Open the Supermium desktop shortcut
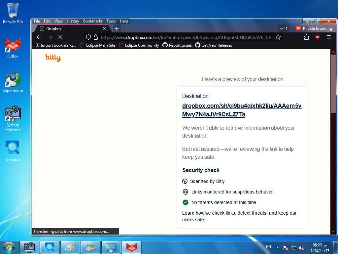Viewport: 338px width, 254px height. 13,82
